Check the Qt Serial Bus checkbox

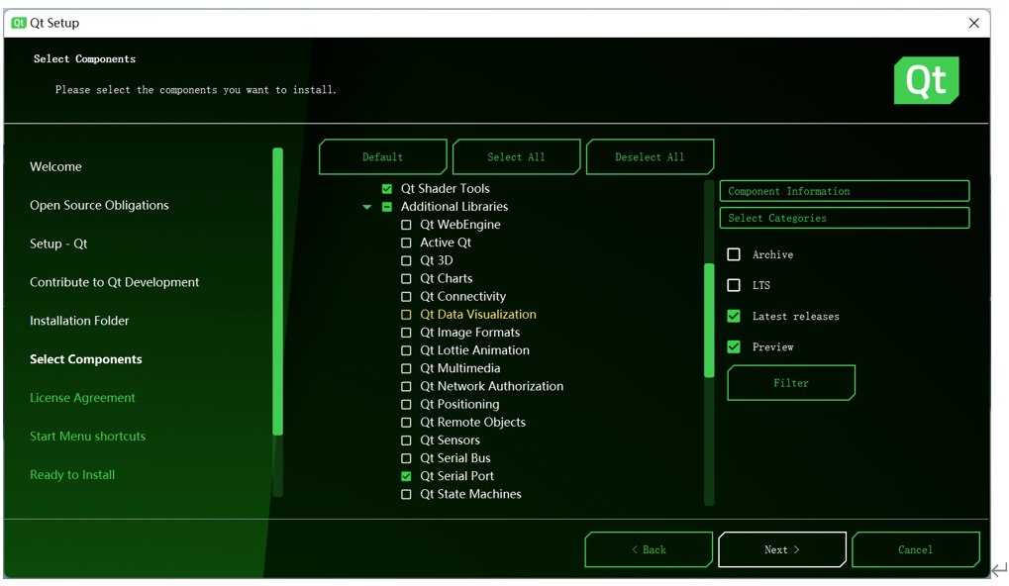(406, 458)
